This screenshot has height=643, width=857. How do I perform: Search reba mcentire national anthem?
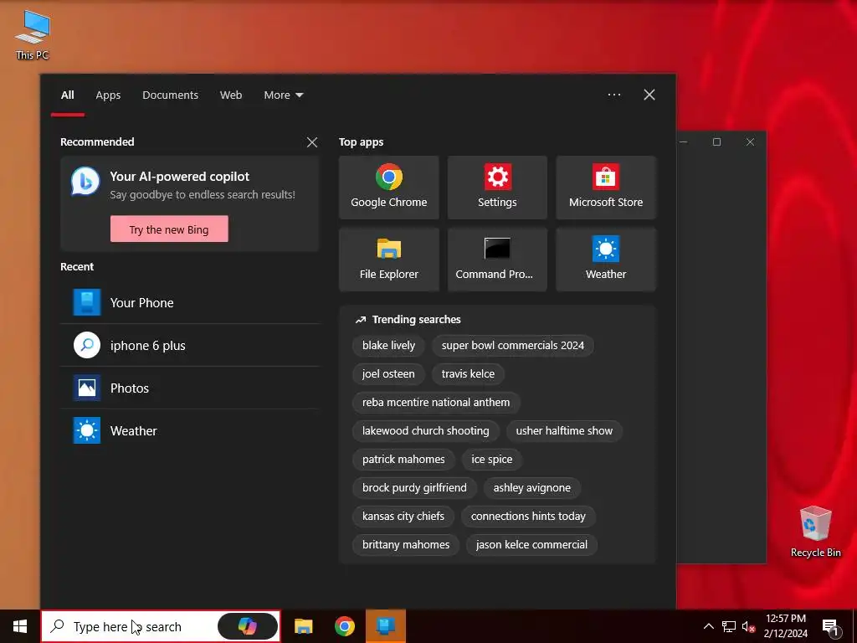click(x=435, y=403)
